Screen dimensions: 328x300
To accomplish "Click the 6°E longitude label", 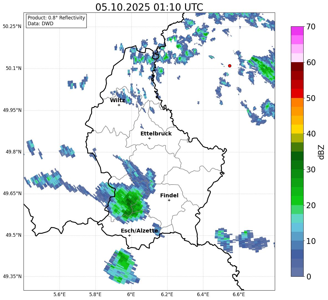I will 131,294.
